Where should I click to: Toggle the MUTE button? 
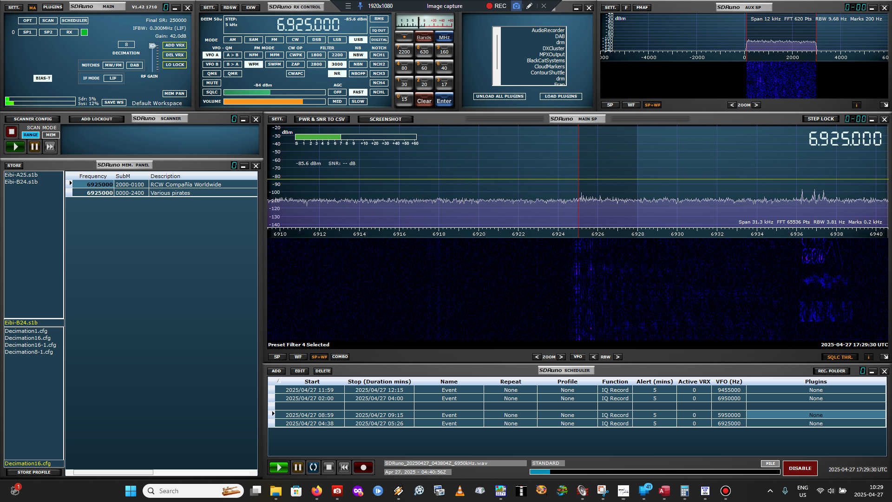(212, 83)
